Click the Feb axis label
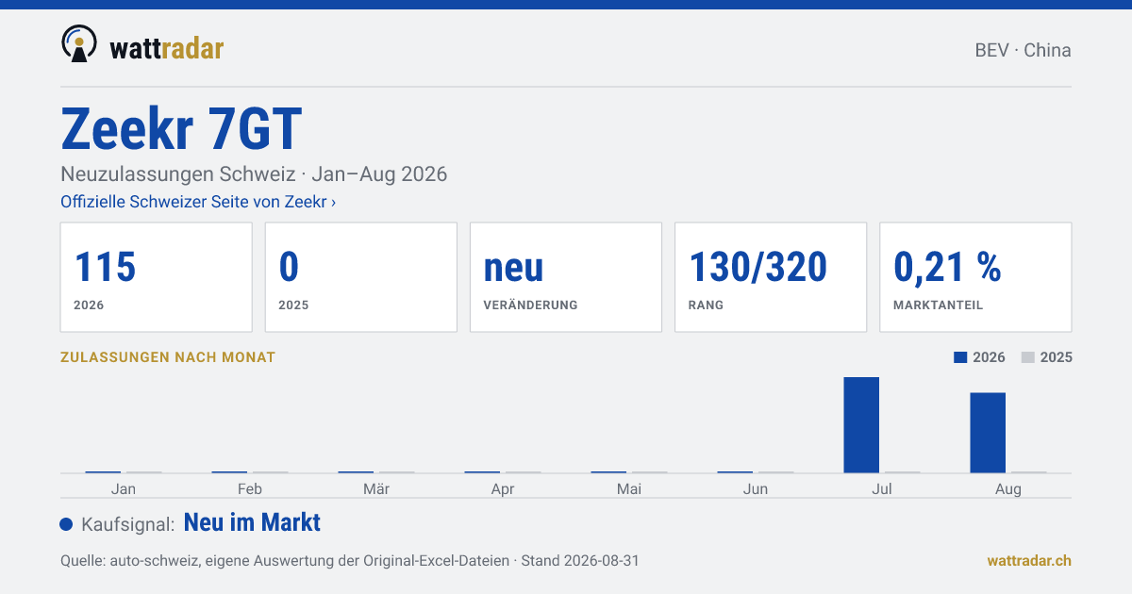Image resolution: width=1132 pixels, height=594 pixels. [250, 488]
